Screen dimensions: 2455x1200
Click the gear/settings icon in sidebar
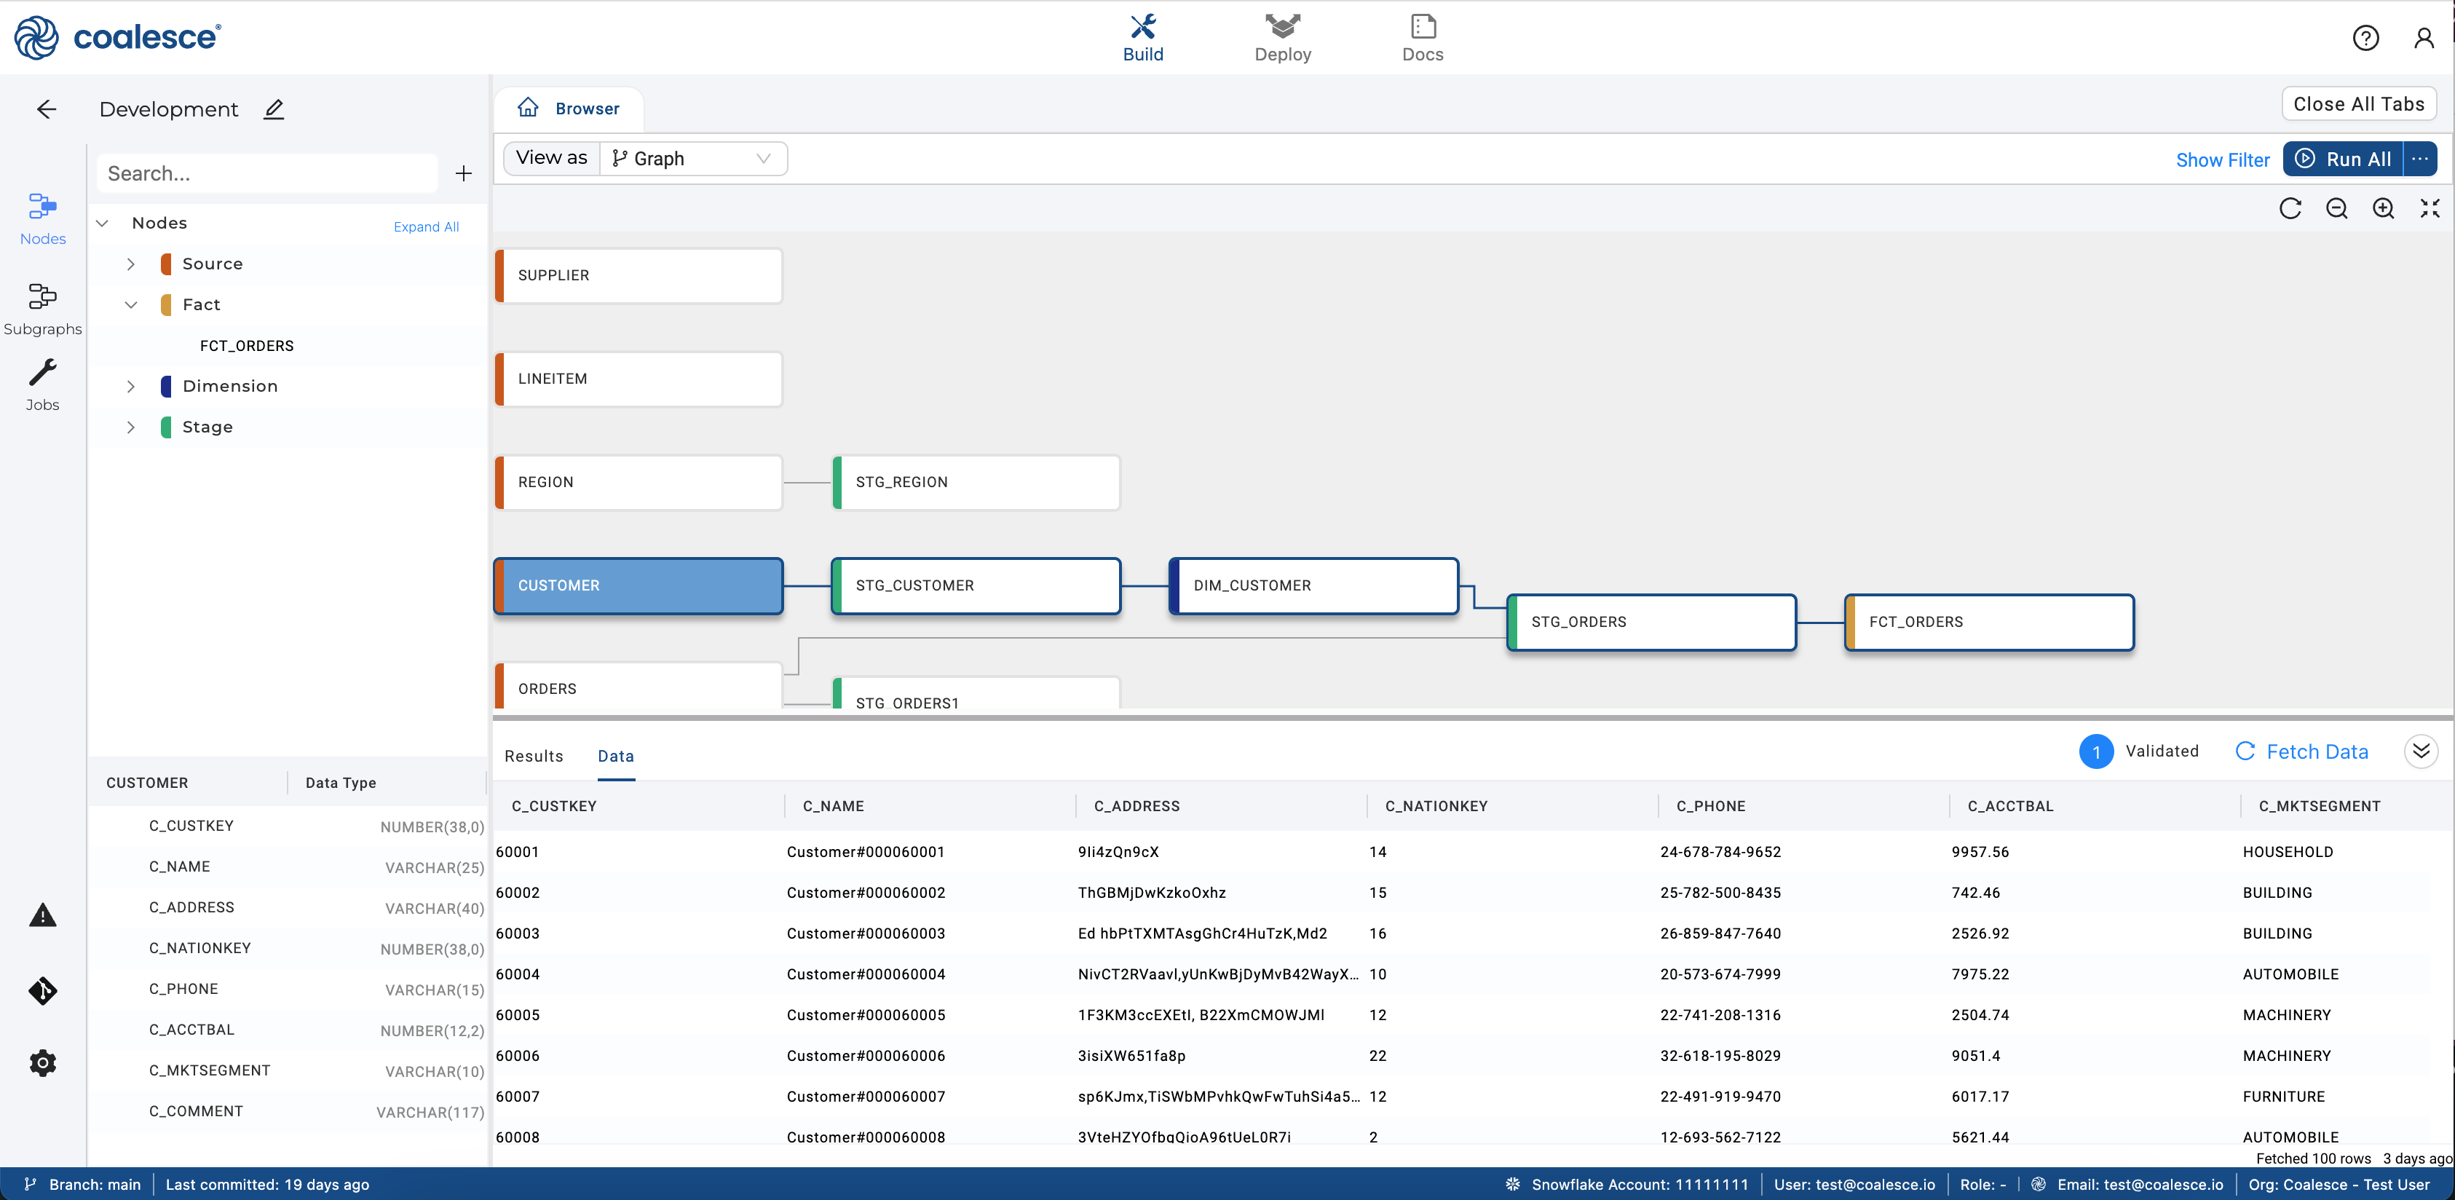[x=42, y=1062]
